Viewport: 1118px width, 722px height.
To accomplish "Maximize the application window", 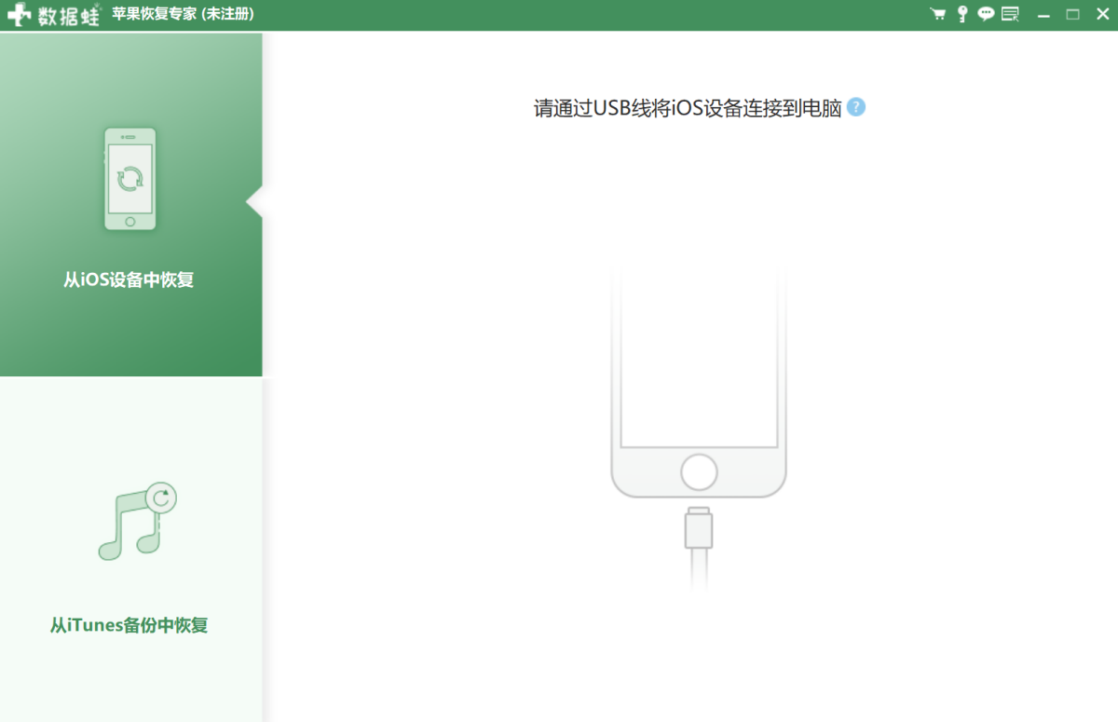I will coord(1072,15).
